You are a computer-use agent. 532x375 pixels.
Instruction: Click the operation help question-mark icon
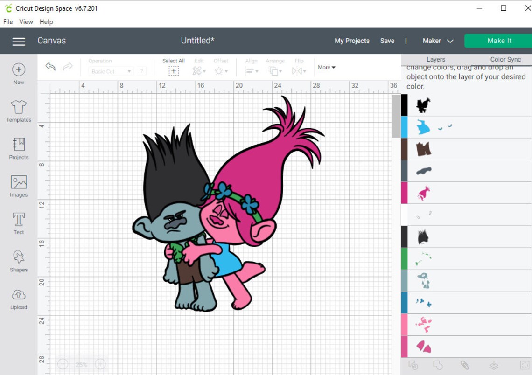pos(142,71)
